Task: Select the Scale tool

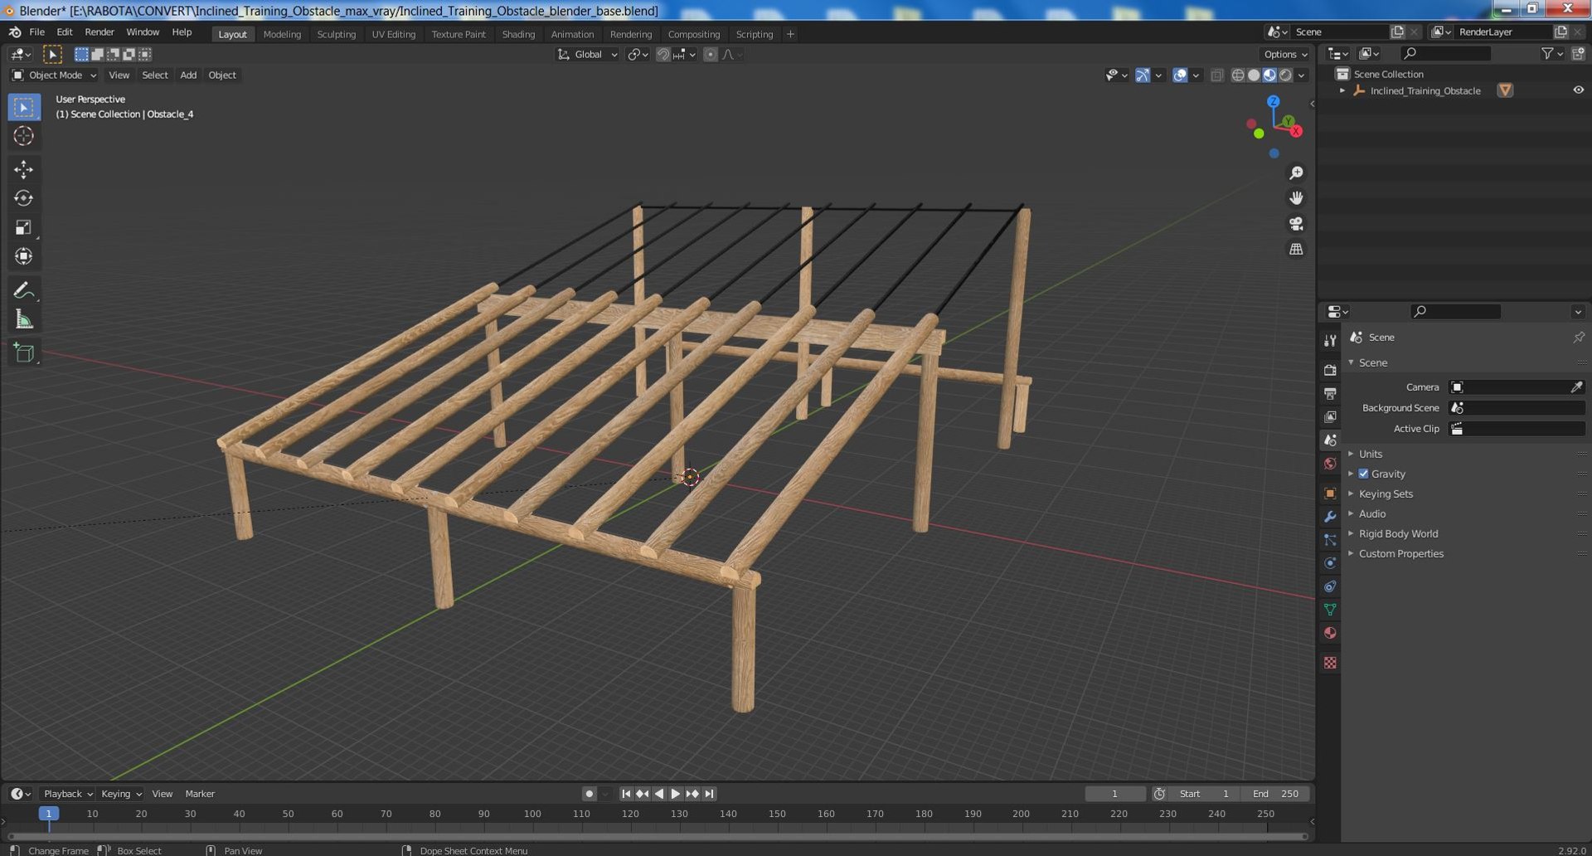Action: [x=23, y=227]
